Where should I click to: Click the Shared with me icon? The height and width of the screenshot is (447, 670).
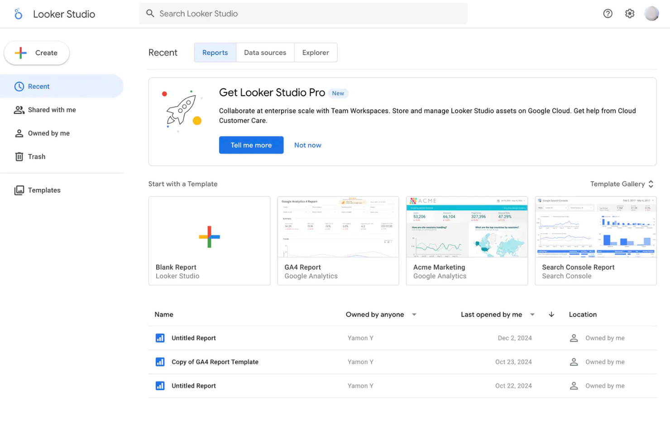[19, 110]
